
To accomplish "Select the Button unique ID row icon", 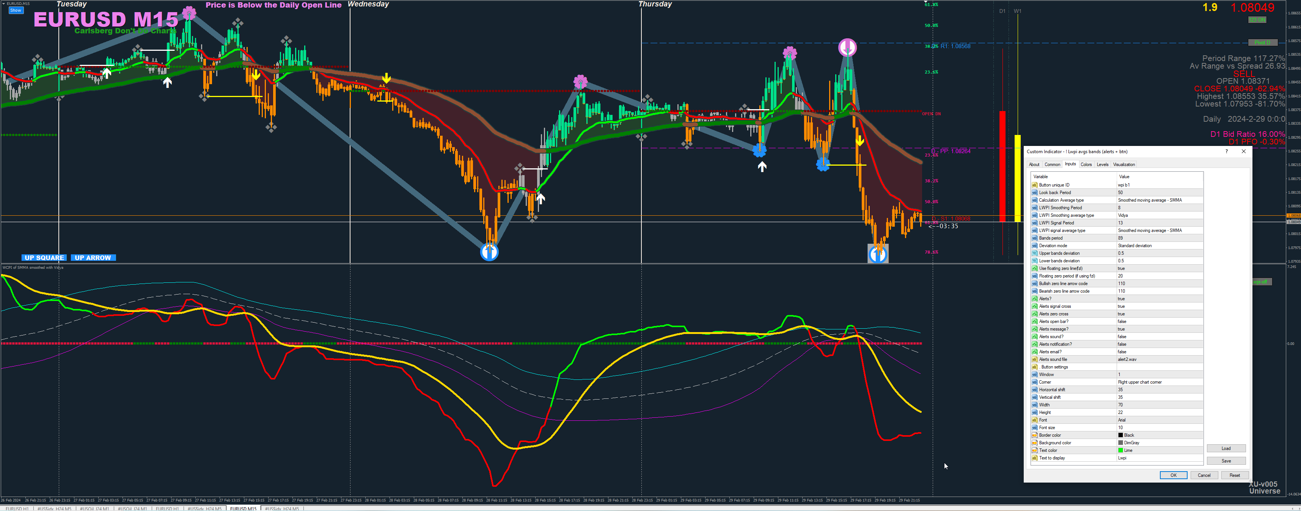I will (x=1034, y=185).
